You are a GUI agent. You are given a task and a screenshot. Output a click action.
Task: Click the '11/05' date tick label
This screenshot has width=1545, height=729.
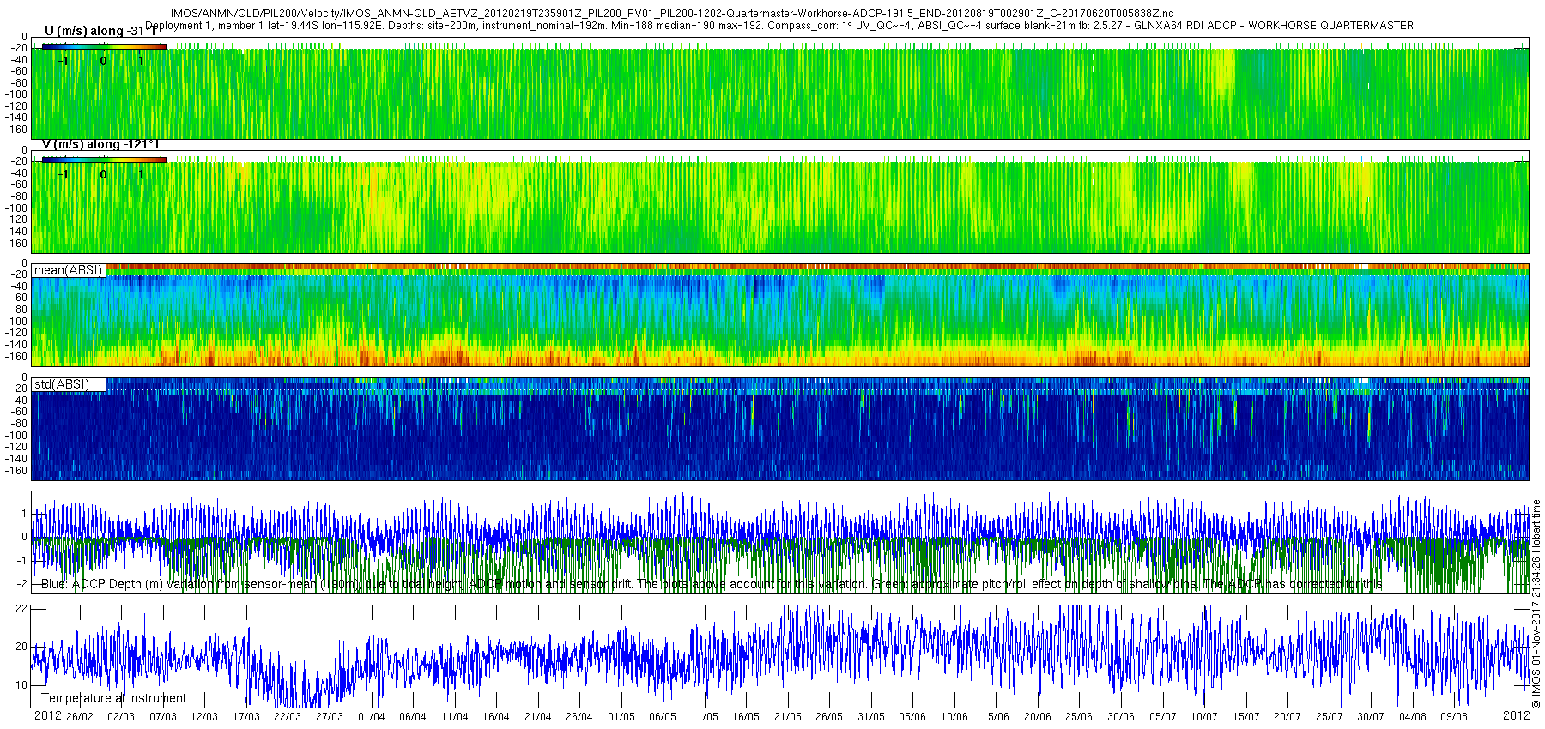(x=705, y=717)
